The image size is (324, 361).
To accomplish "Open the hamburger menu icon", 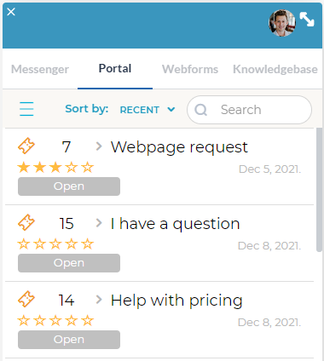I will click(x=26, y=109).
